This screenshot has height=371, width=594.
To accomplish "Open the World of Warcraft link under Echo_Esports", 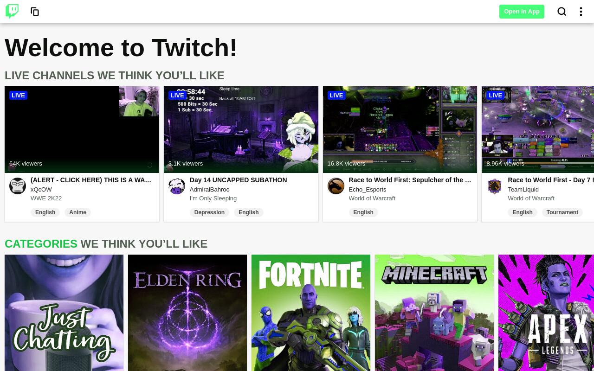I will [x=372, y=198].
